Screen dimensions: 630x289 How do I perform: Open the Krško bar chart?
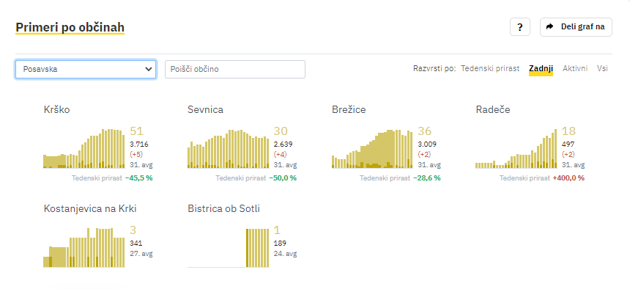tap(84, 148)
